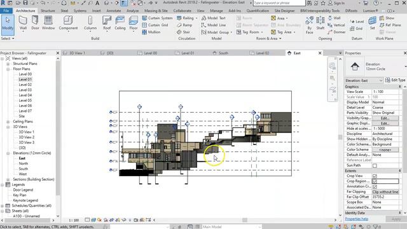Expand the Structural Plans tree node
The image size is (407, 229).
8,64
